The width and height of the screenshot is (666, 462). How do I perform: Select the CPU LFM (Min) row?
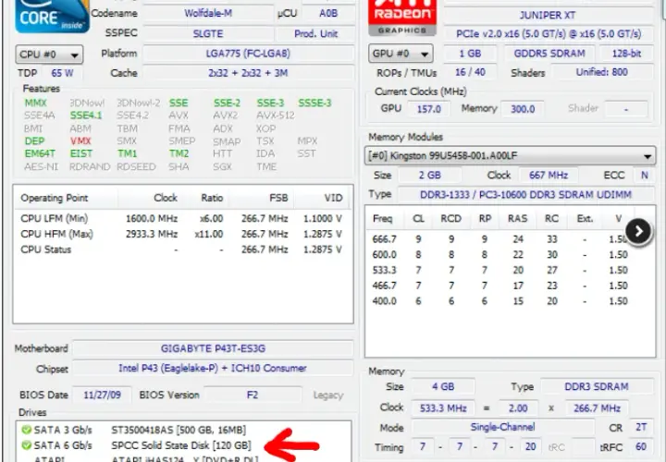(x=182, y=218)
